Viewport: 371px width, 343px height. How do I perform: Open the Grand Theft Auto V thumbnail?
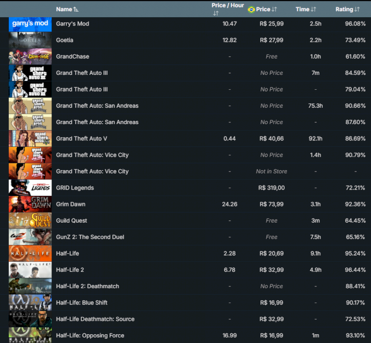point(30,139)
